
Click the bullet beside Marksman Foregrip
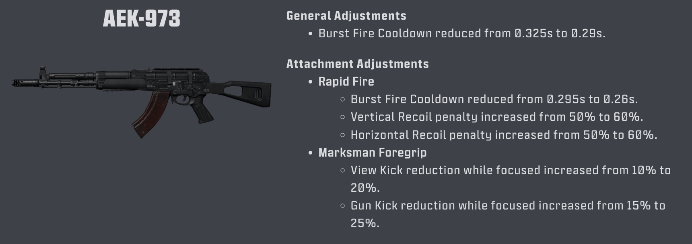click(310, 153)
